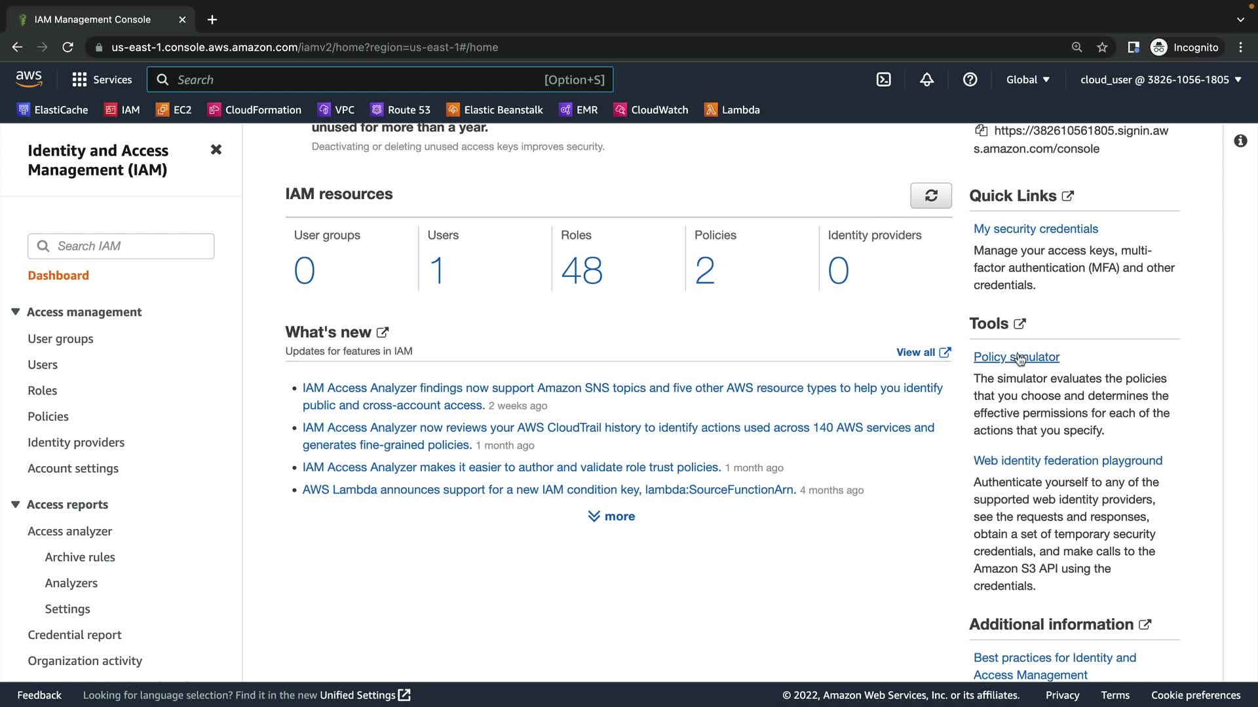The image size is (1258, 707).
Task: Open the Global region dropdown
Action: coord(1027,80)
